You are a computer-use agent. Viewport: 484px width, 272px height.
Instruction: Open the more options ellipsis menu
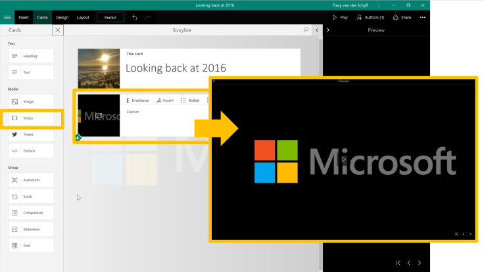click(422, 17)
